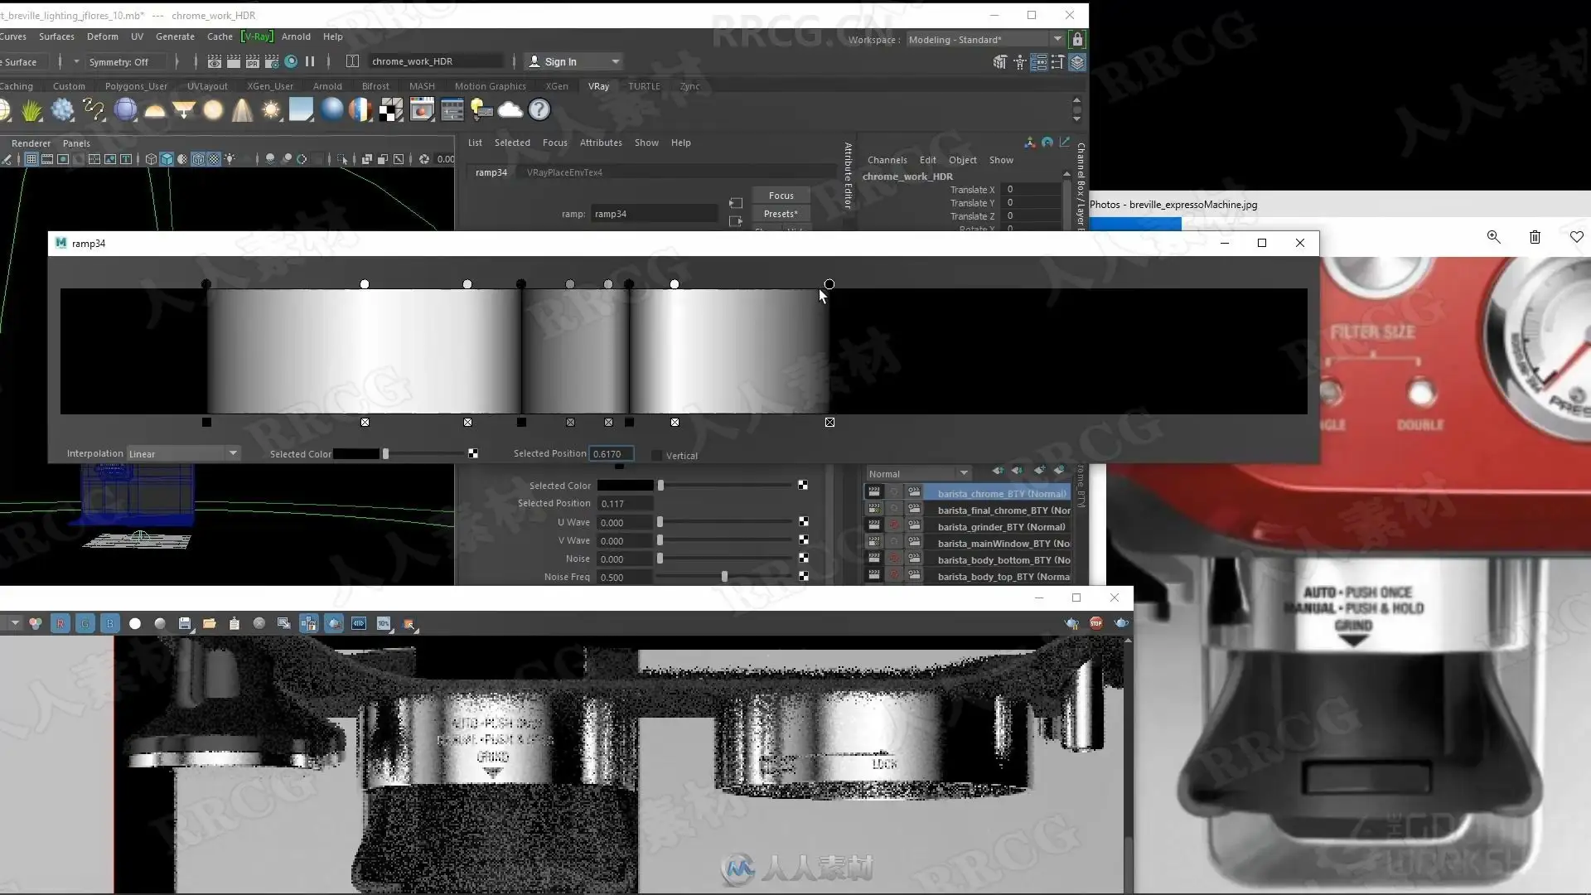Switch to the Motion Graphics shelf tab
This screenshot has height=895, width=1591.
click(x=490, y=86)
